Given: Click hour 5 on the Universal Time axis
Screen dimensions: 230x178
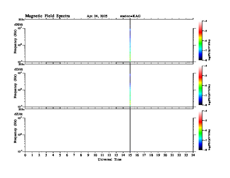Looking at the screenshot, I should [60, 155].
